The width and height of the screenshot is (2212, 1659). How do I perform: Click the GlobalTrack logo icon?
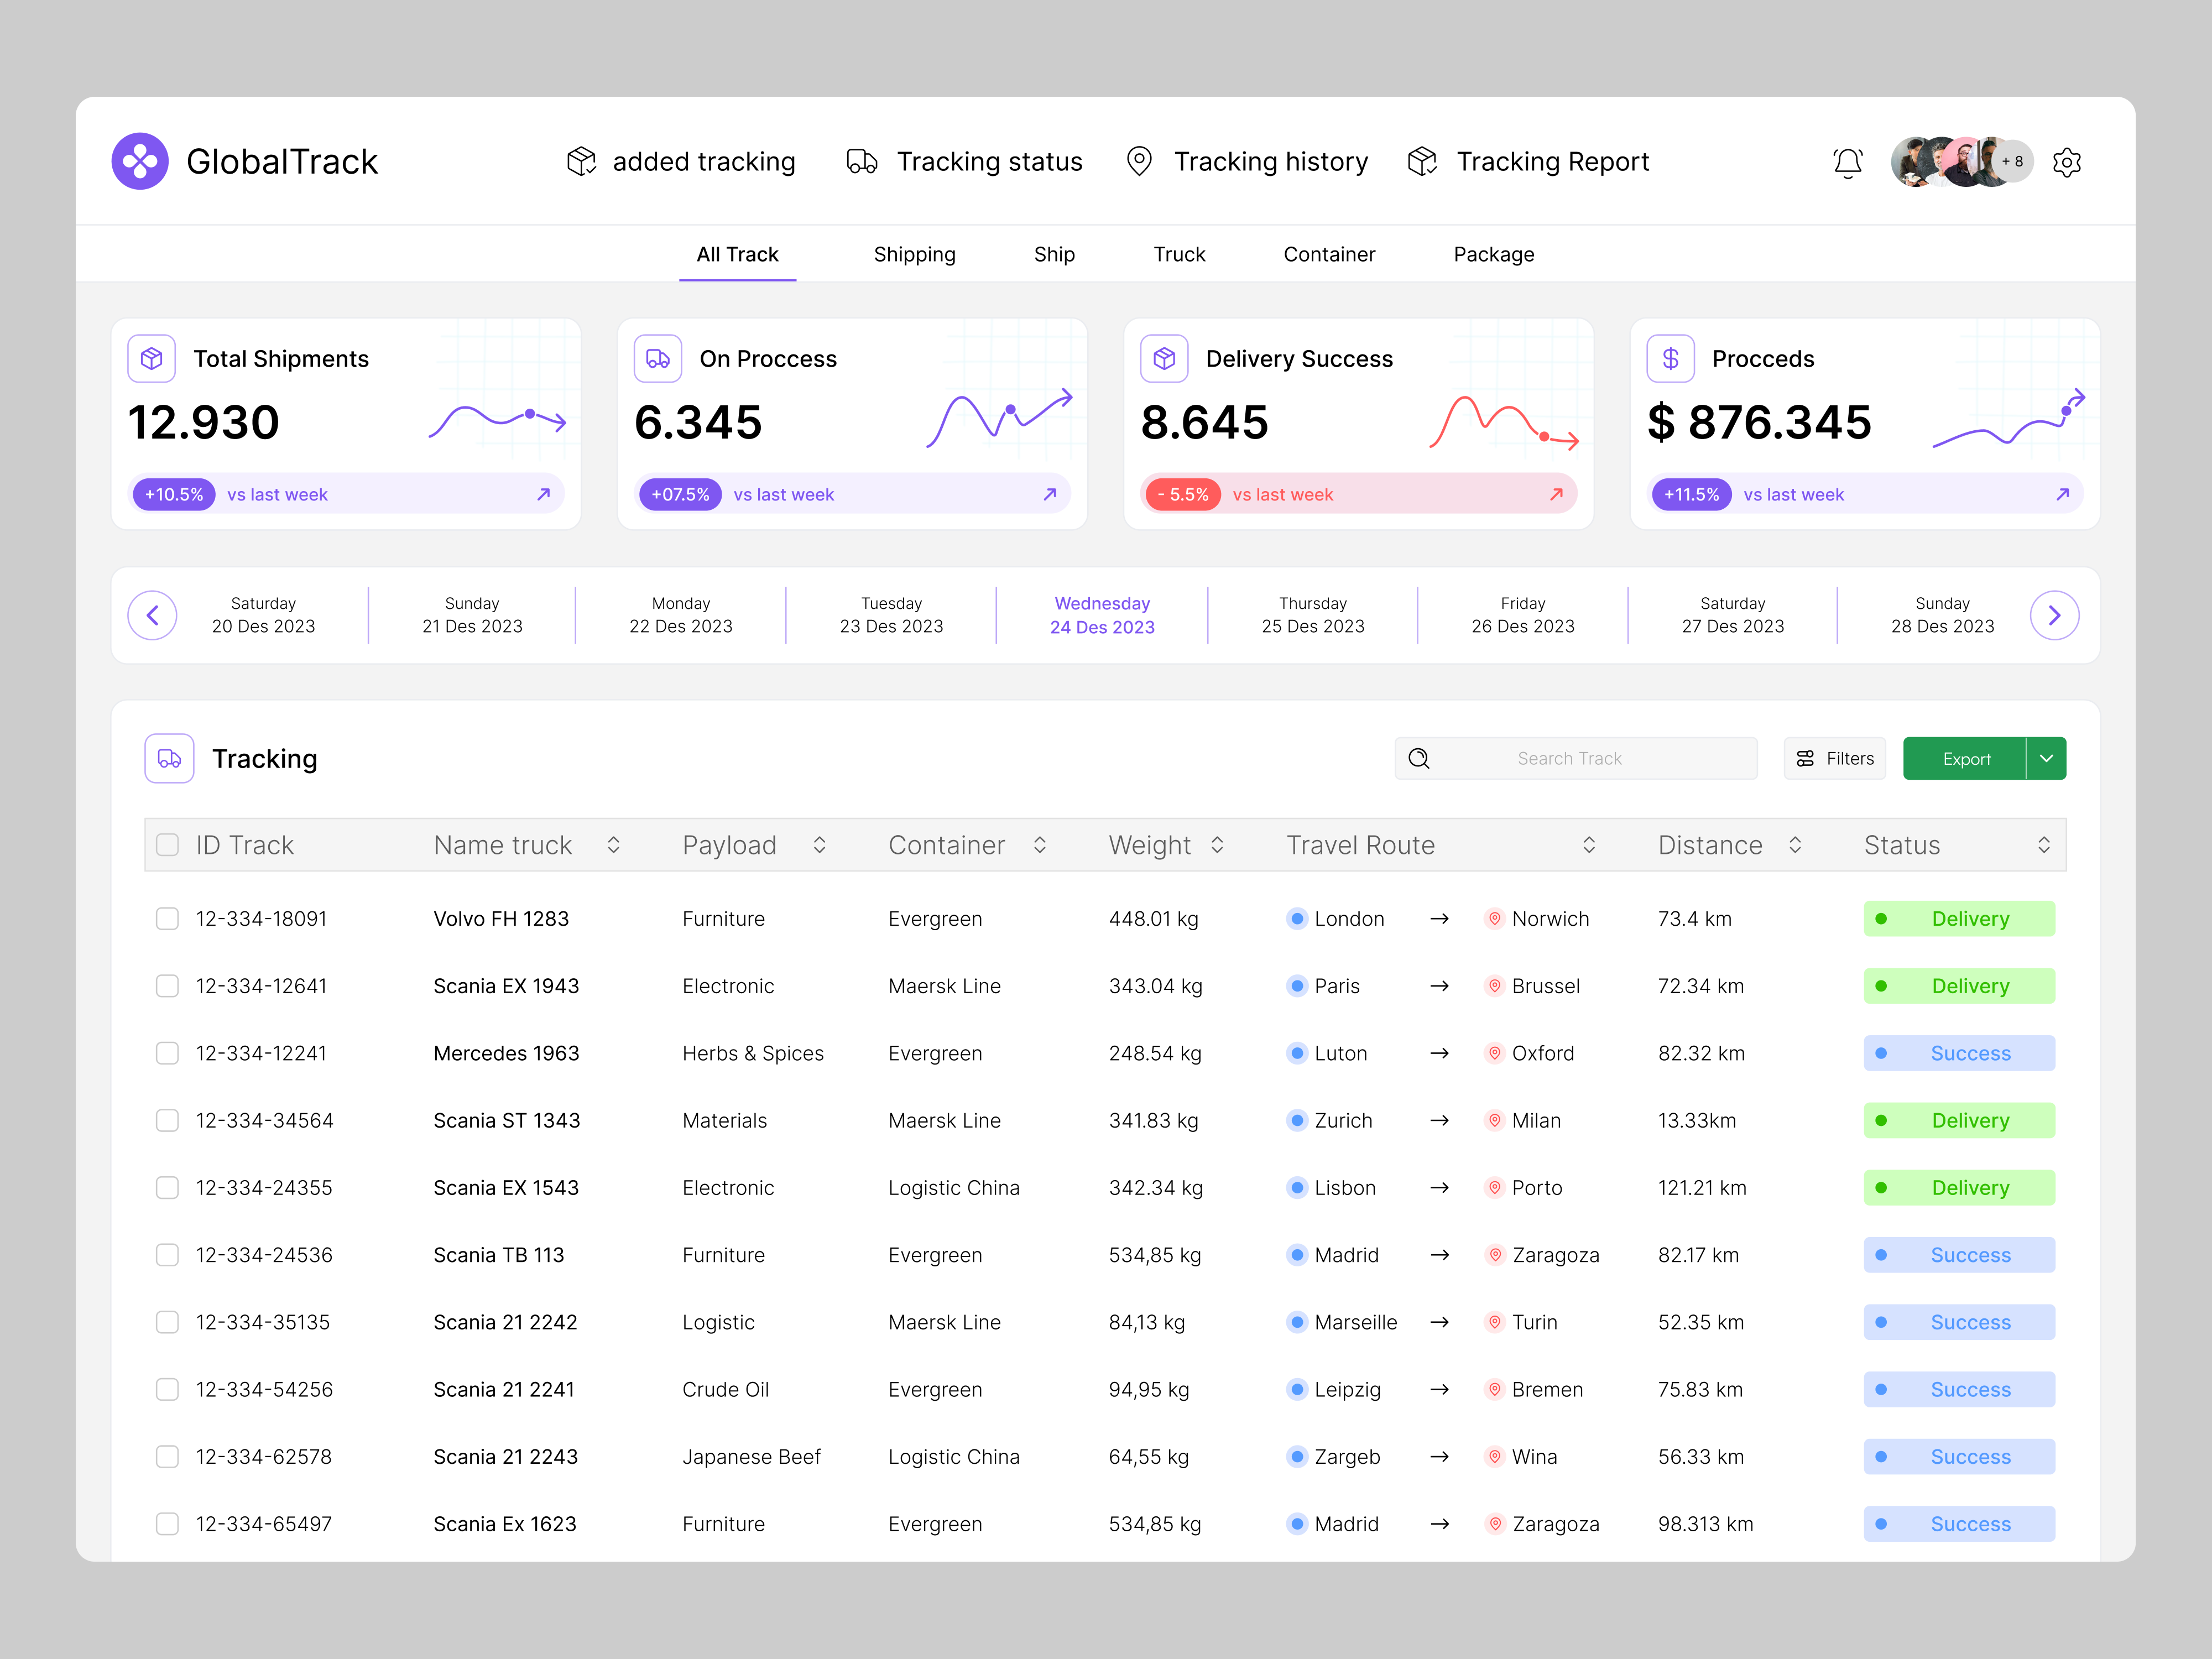(x=141, y=160)
